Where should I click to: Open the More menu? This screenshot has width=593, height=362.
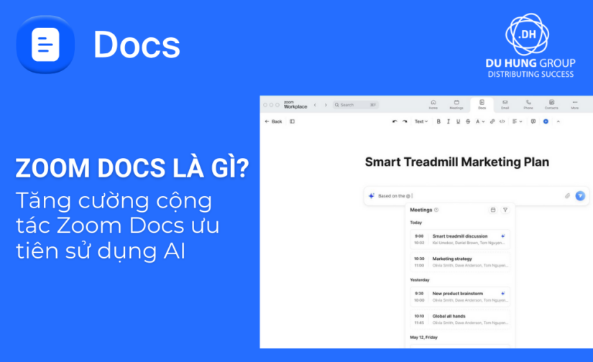point(575,105)
